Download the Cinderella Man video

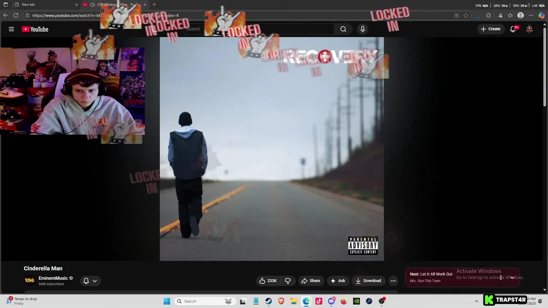click(368, 281)
